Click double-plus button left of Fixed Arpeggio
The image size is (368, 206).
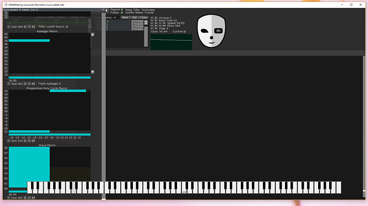pyautogui.click(x=34, y=83)
